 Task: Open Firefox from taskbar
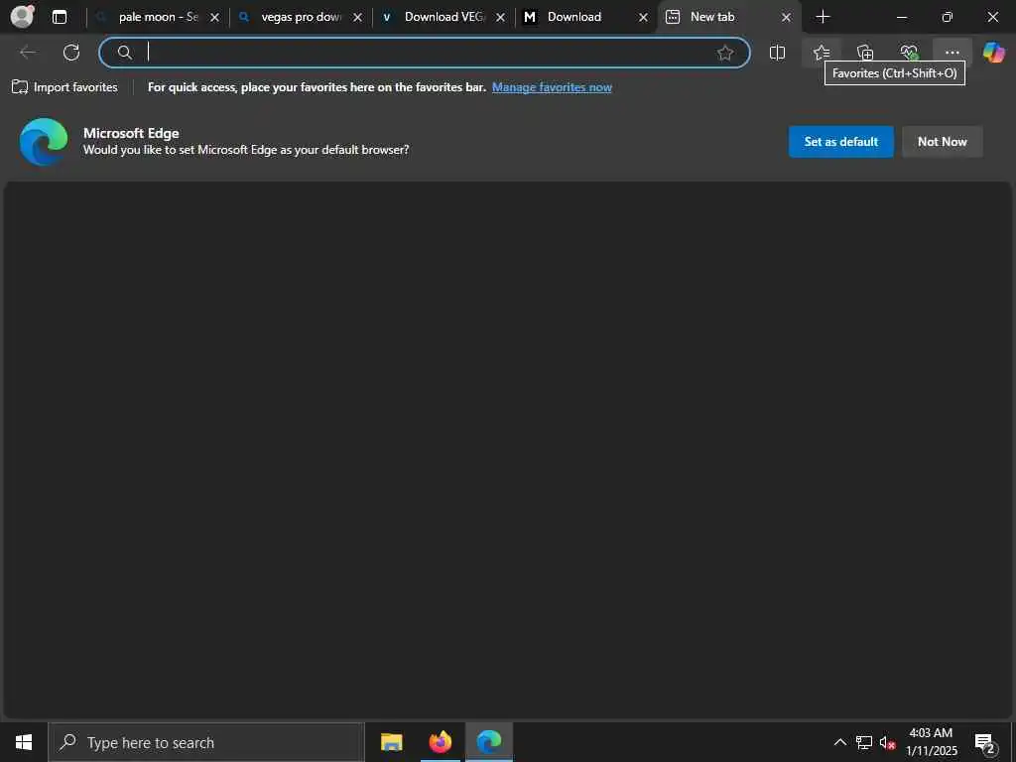(x=440, y=742)
